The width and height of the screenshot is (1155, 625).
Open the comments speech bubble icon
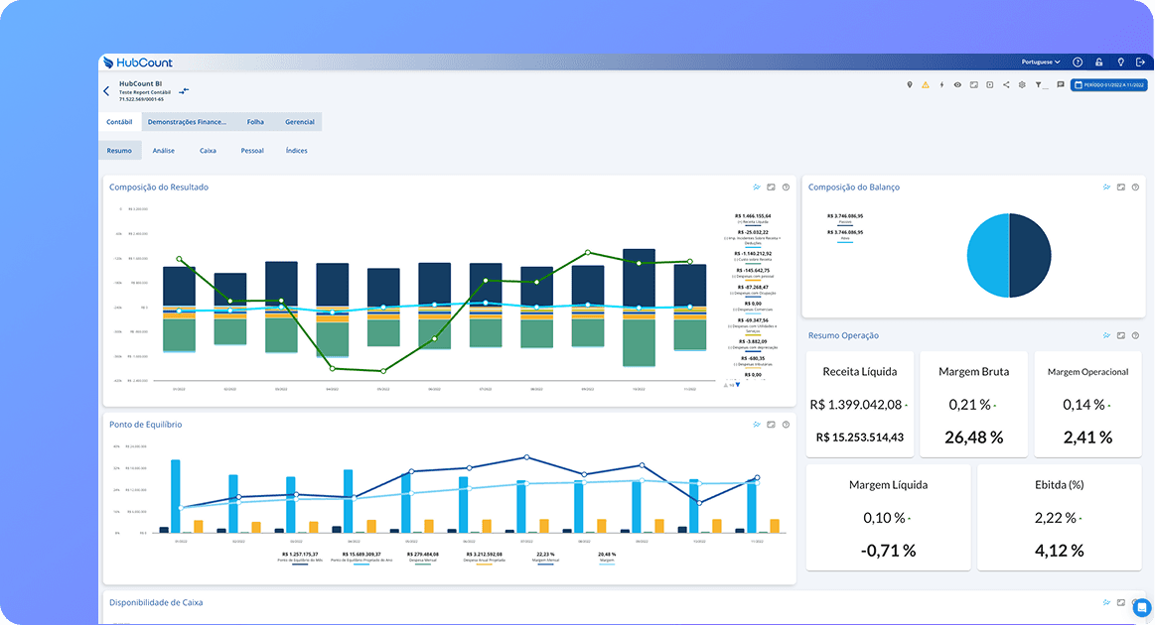coord(1061,85)
